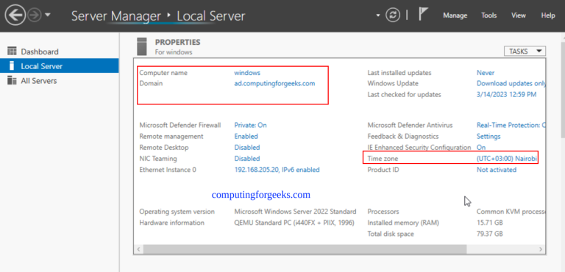Open the View menu
The image size is (565, 272).
click(x=519, y=15)
